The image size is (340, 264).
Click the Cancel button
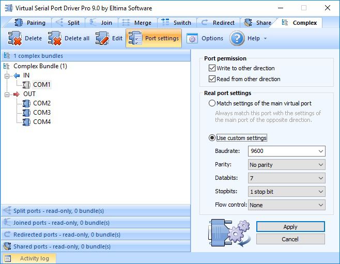click(x=290, y=239)
